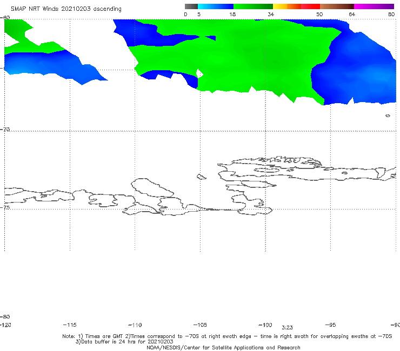Click the longitude label '-120'
This screenshot has height=351, width=400.
(x=5, y=325)
